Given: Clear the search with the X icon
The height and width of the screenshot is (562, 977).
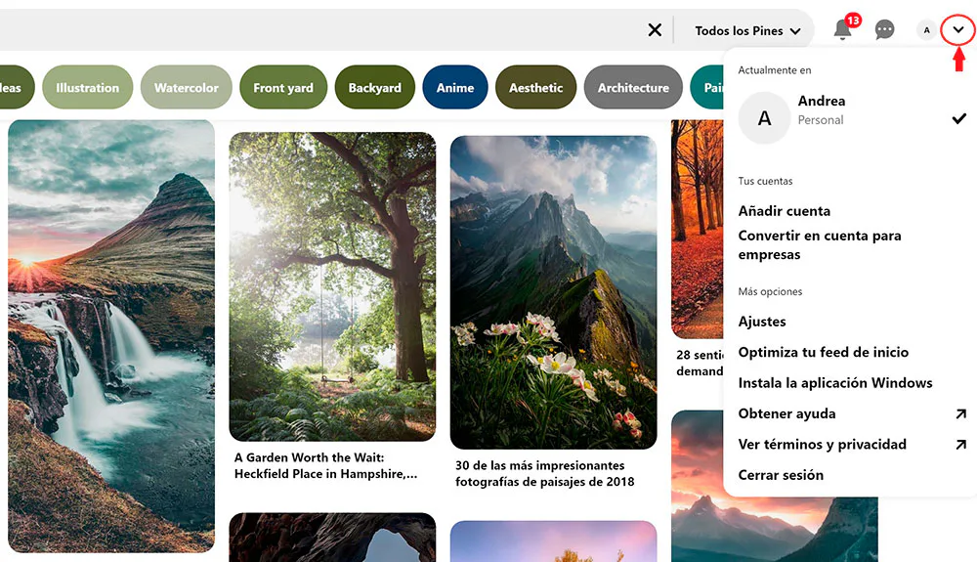Looking at the screenshot, I should pos(655,30).
